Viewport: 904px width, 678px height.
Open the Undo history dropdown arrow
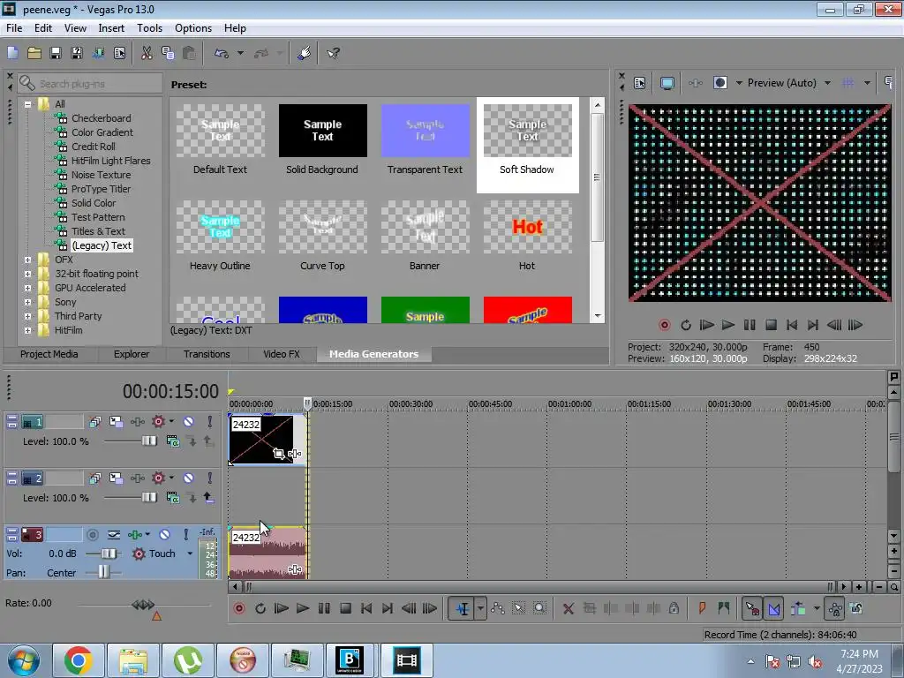(x=240, y=53)
